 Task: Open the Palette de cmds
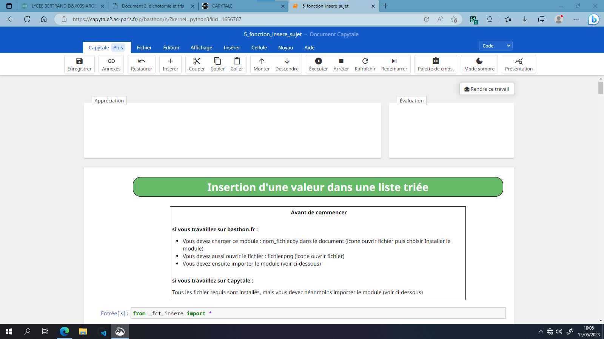pos(436,64)
